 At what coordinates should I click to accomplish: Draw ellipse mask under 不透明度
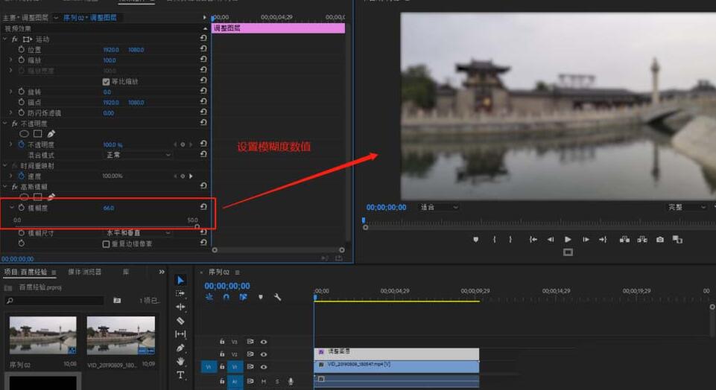24,134
